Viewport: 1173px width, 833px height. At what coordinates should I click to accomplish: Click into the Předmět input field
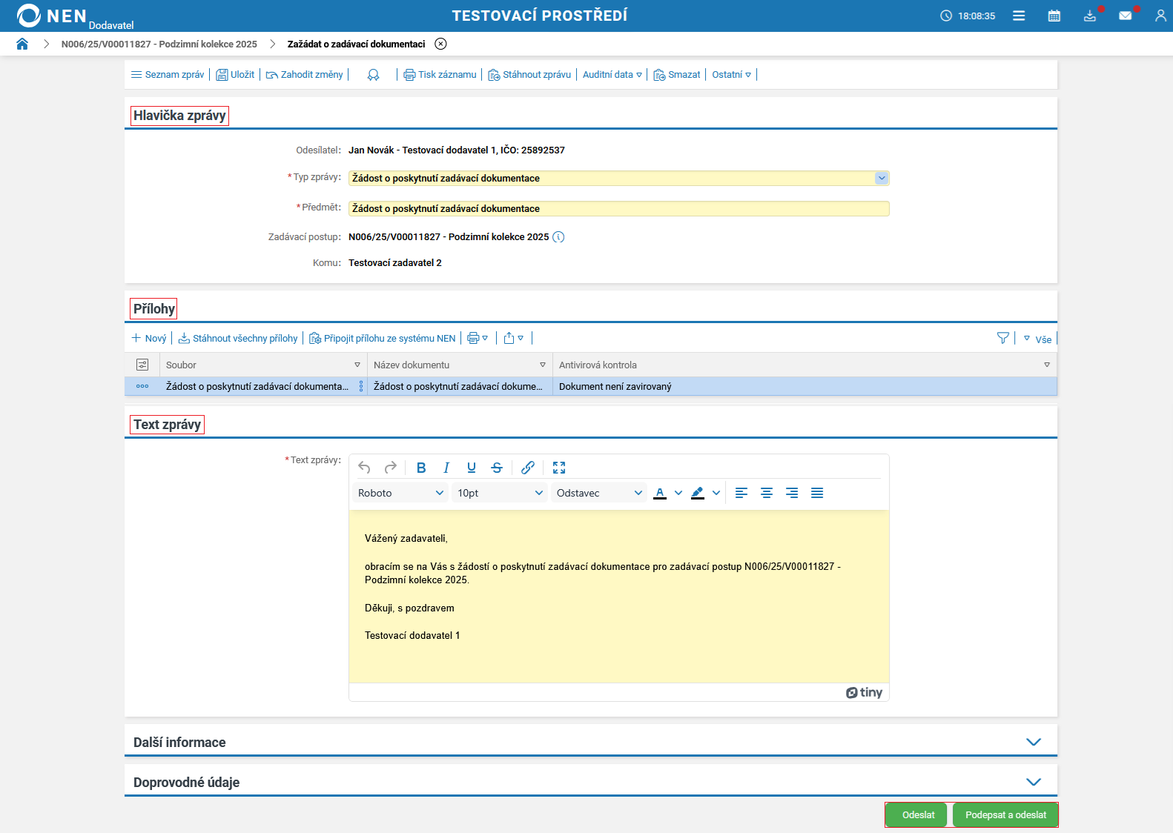click(x=618, y=209)
